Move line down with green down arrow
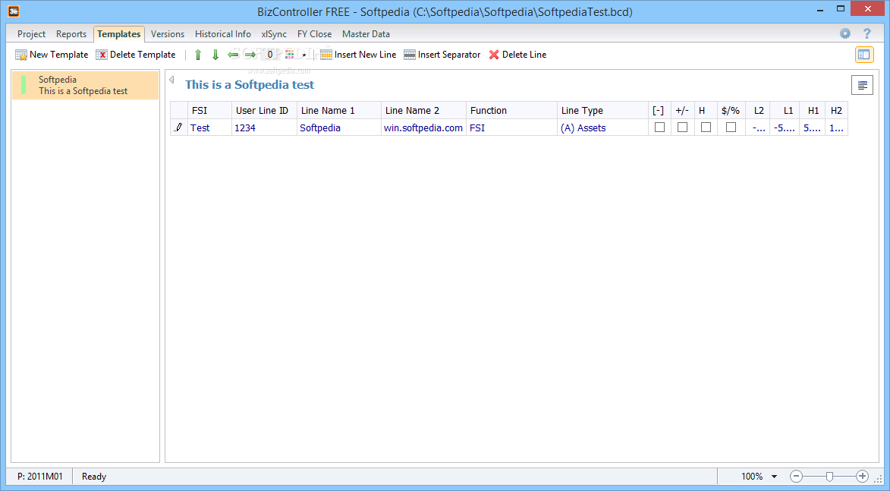The image size is (890, 491). (215, 55)
